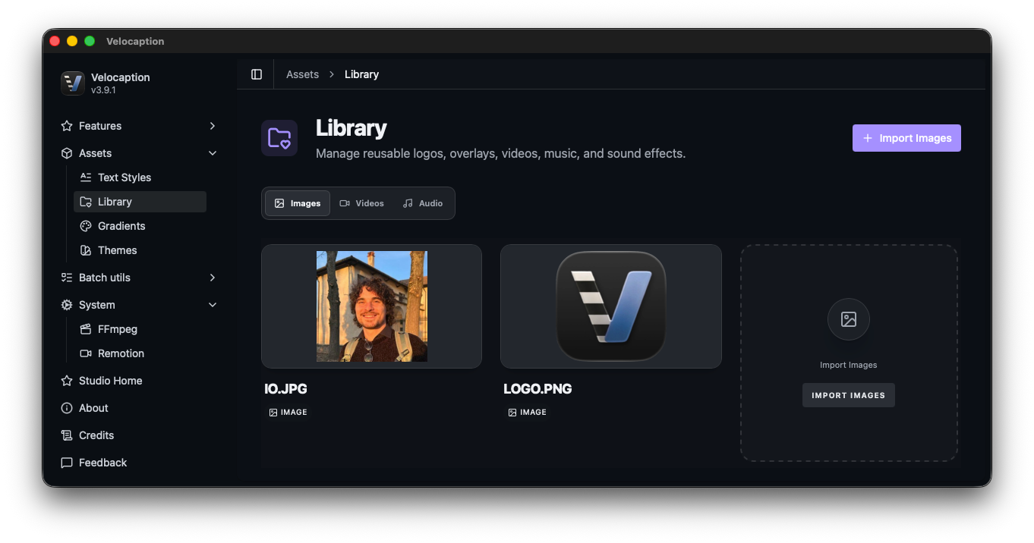Go to Studio Home

(x=140, y=381)
